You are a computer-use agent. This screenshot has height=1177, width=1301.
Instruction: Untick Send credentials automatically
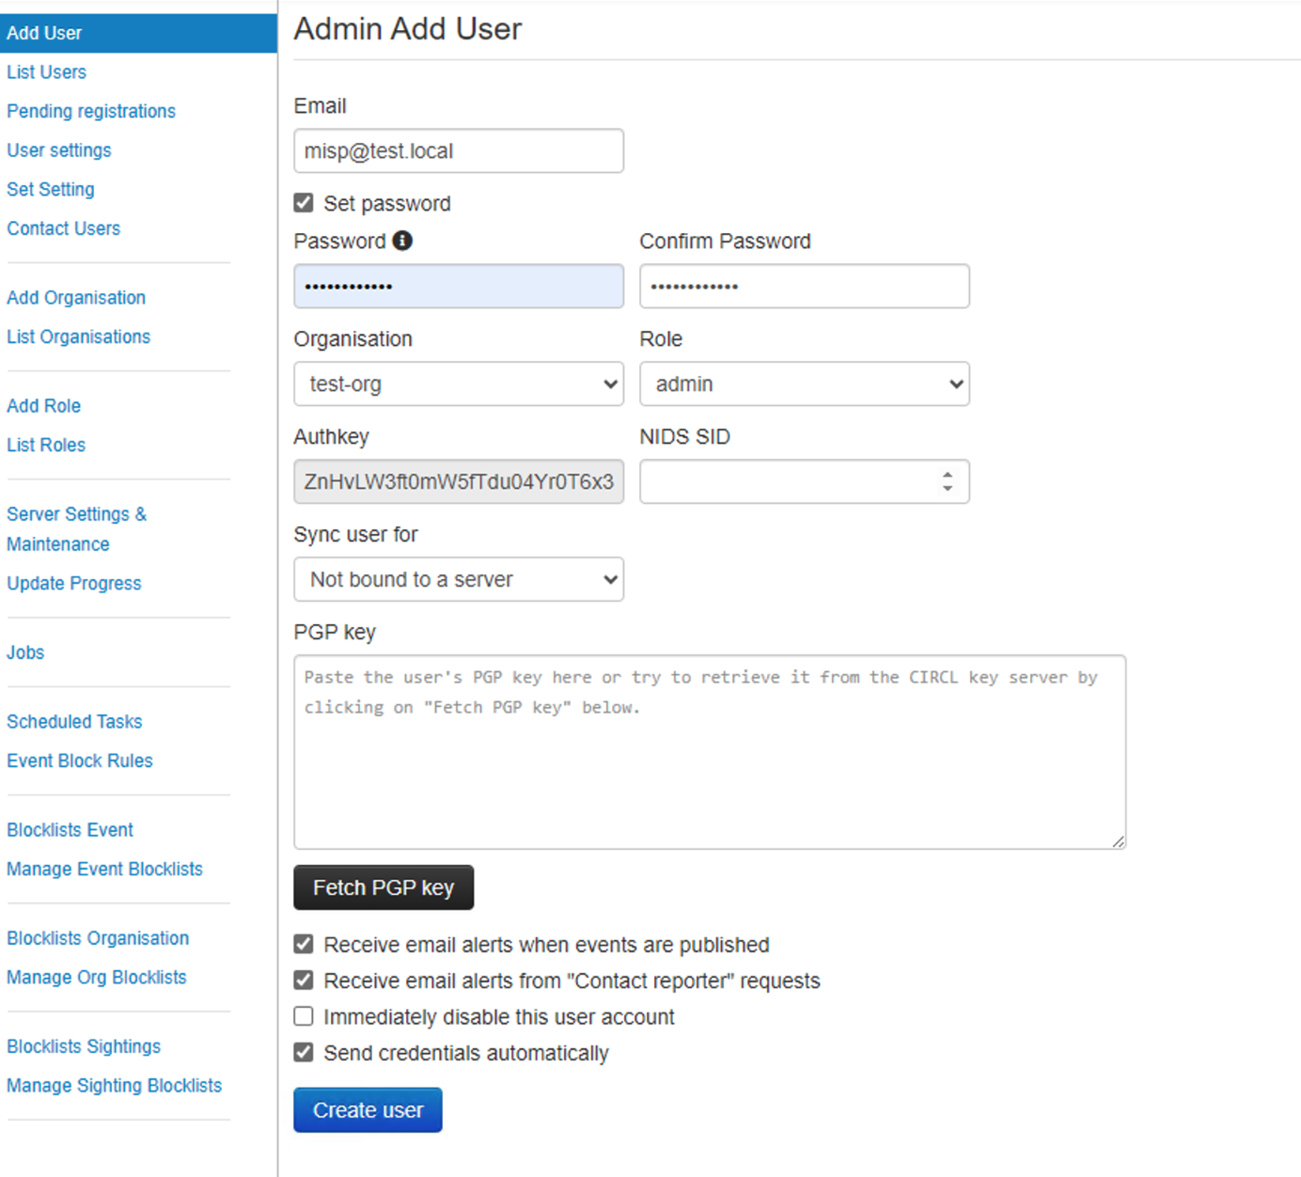point(304,1052)
